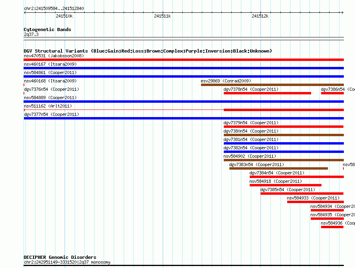Image resolution: width=355 pixels, height=268 pixels.
Task: Click the red nsv584933 variant bar
Action: [316, 202]
